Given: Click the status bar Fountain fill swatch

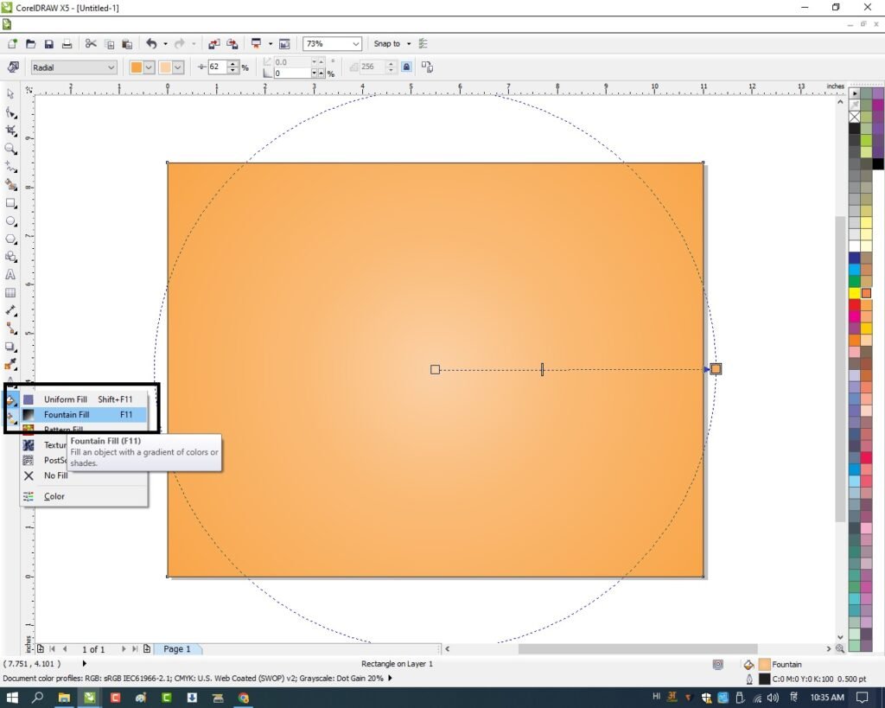Looking at the screenshot, I should pos(765,664).
